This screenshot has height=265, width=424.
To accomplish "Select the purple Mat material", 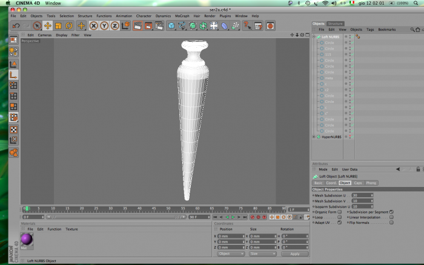I will coord(27,240).
